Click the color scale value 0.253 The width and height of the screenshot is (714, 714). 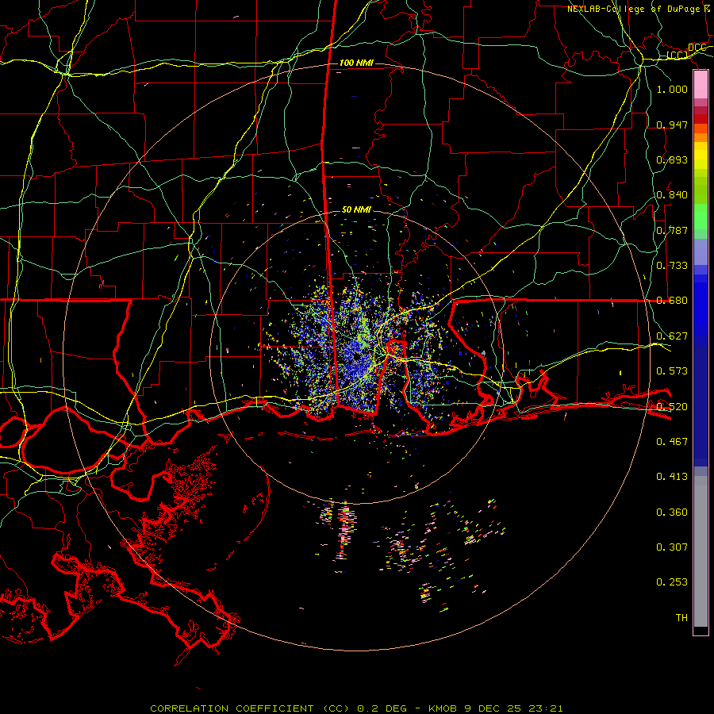point(672,582)
